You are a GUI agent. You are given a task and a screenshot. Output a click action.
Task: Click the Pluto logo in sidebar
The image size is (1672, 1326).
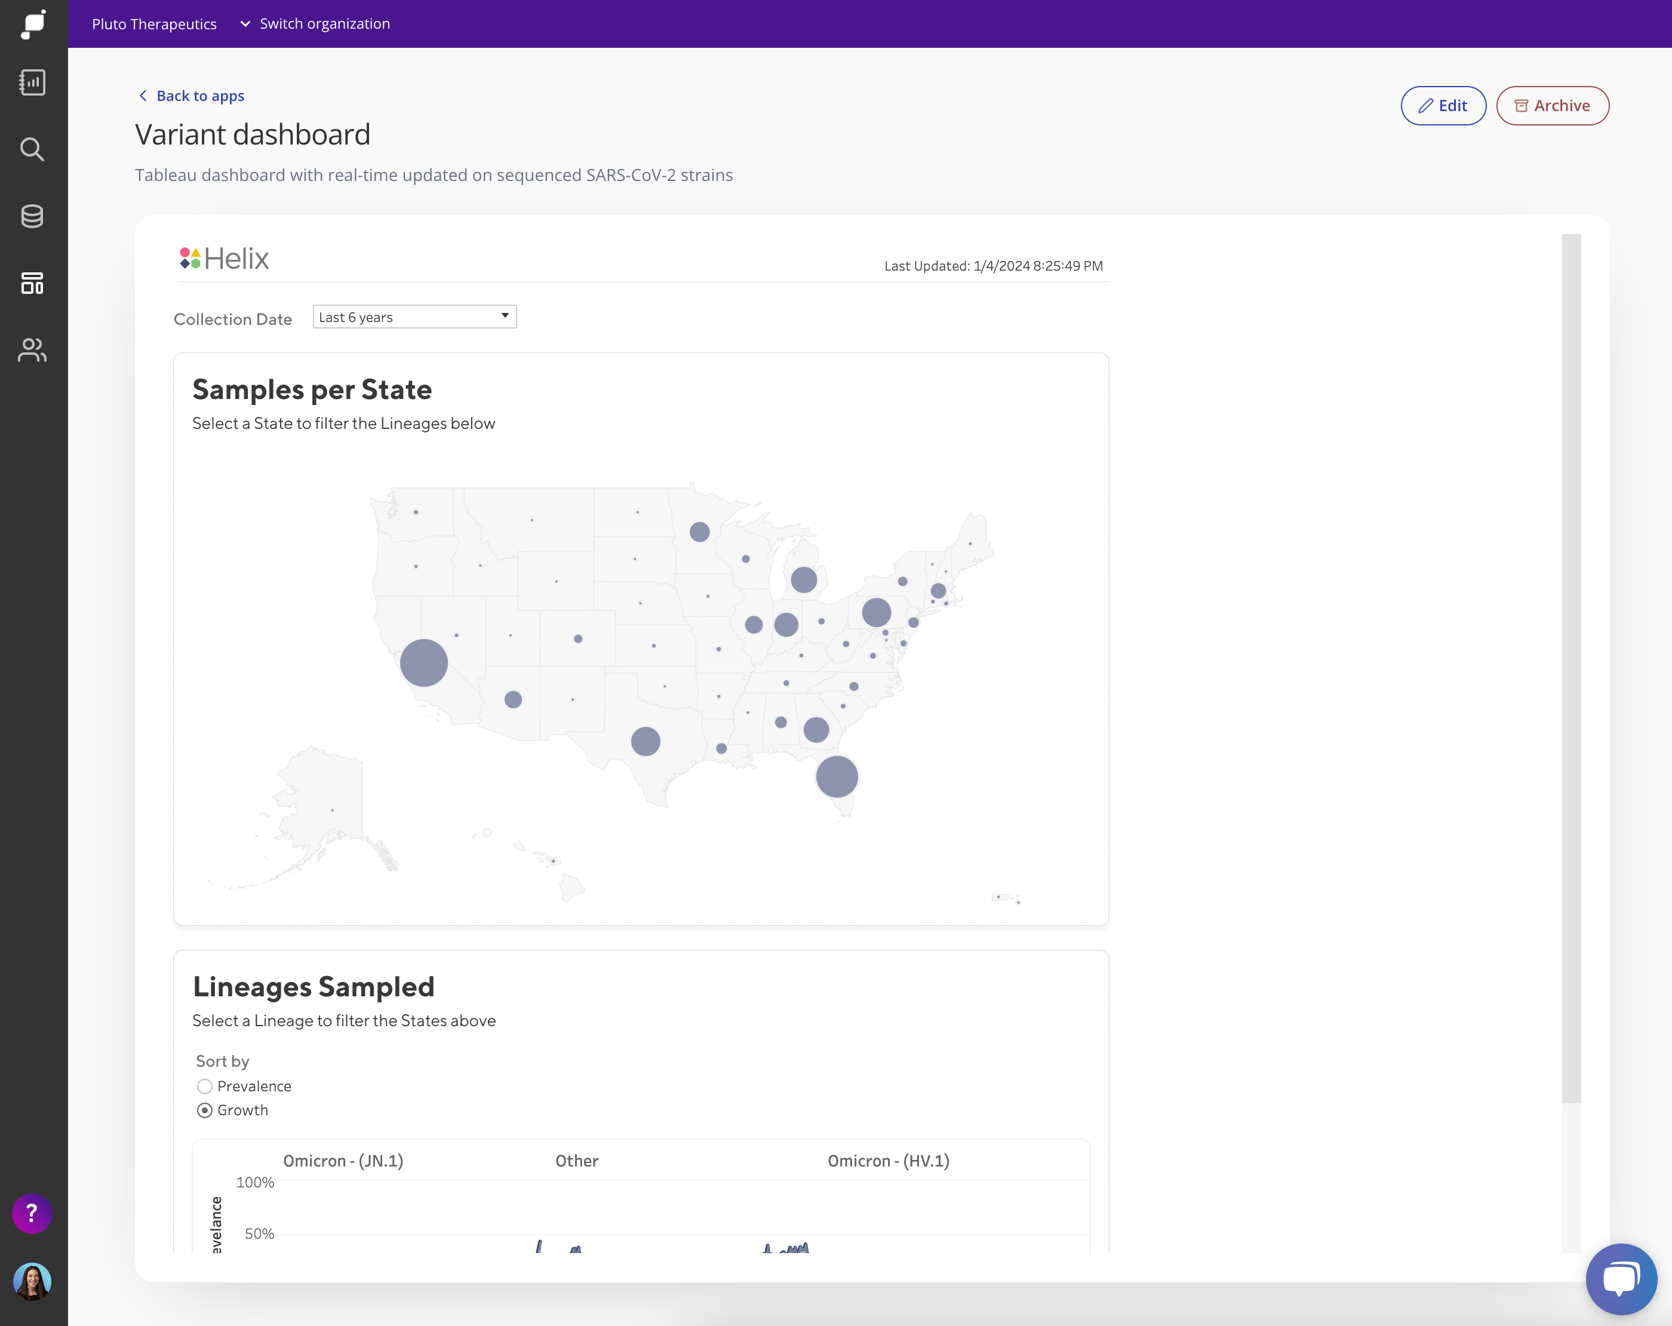point(33,24)
